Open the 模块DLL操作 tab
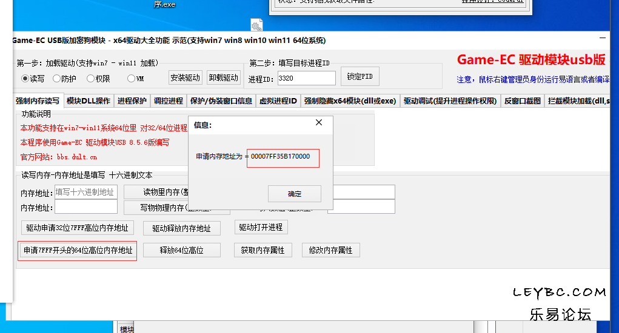This screenshot has height=333, width=619. coord(89,101)
